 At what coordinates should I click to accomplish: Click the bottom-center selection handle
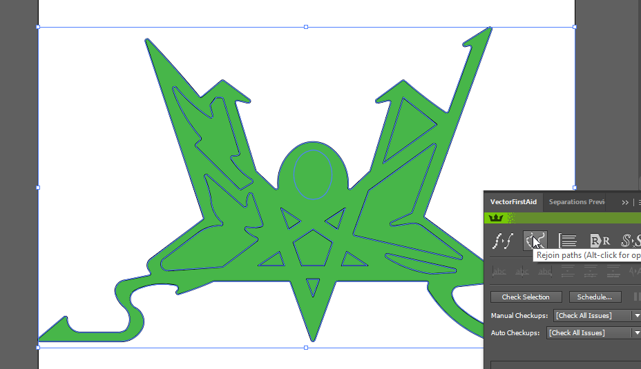pos(306,348)
